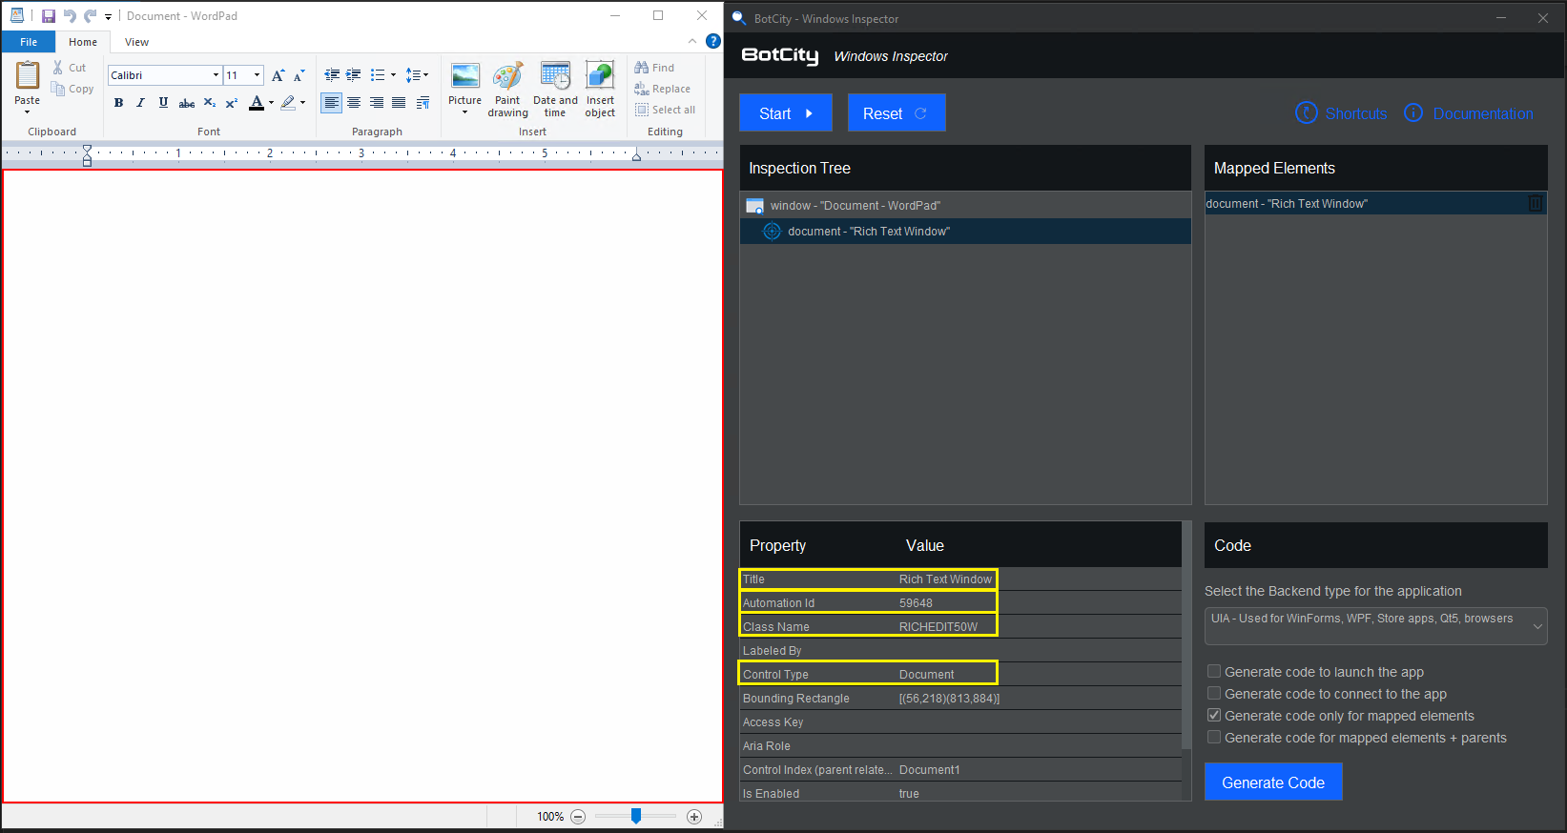This screenshot has height=833, width=1567.
Task: Click the zoom out minus button in WordPad
Action: click(x=578, y=817)
